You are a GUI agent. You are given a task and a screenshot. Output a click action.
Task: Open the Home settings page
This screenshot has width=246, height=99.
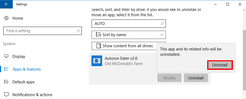click(x=18, y=18)
